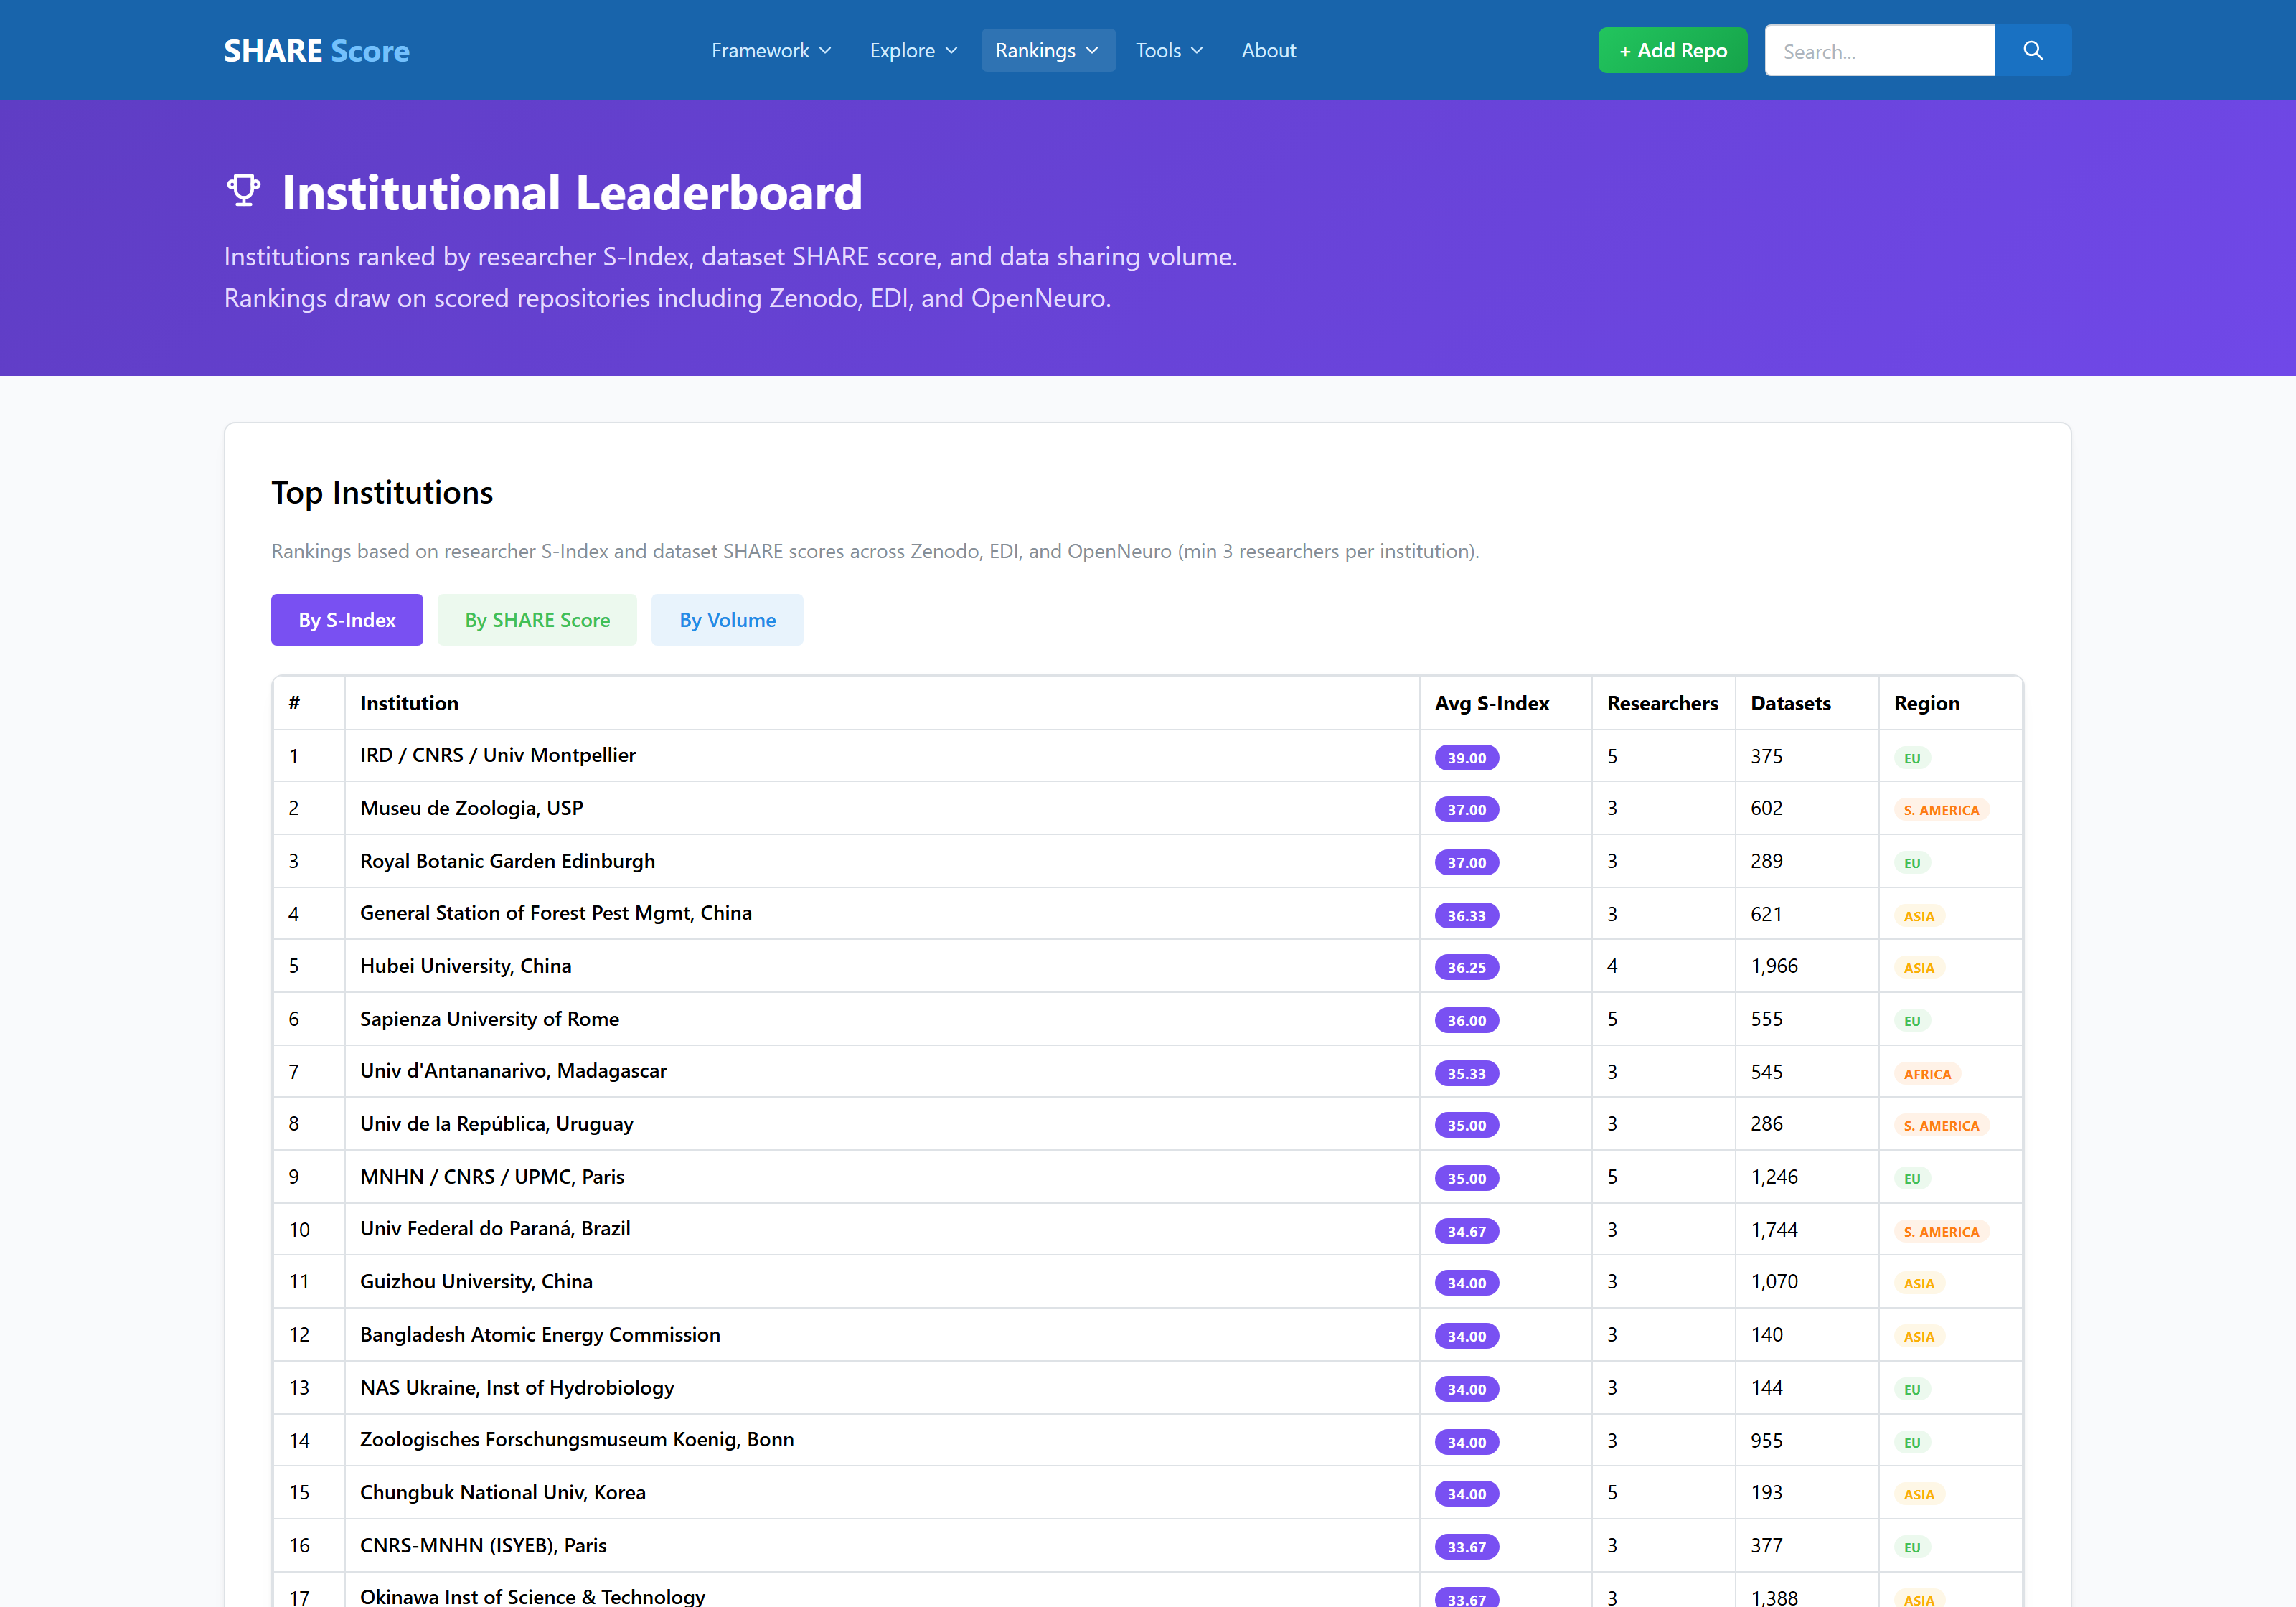The height and width of the screenshot is (1607, 2296).
Task: Select Chungbuk National Univ, Korea
Action: click(502, 1492)
